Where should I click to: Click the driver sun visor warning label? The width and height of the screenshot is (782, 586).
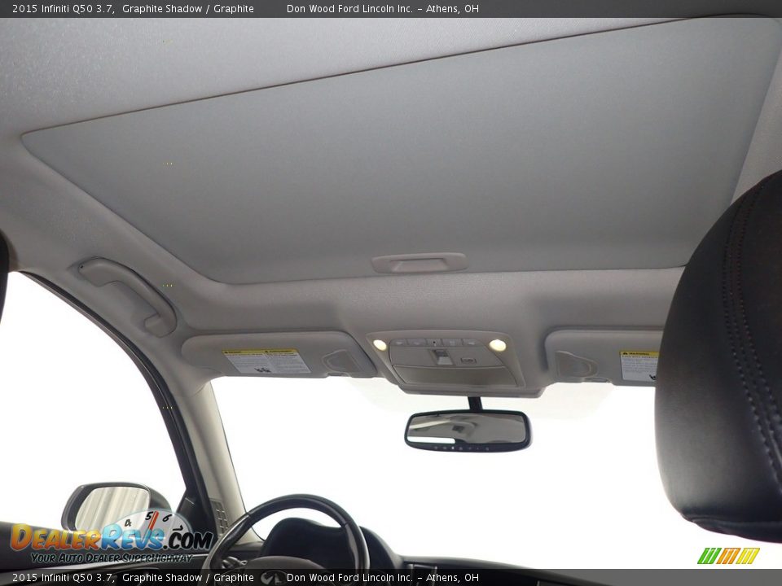[x=266, y=361]
